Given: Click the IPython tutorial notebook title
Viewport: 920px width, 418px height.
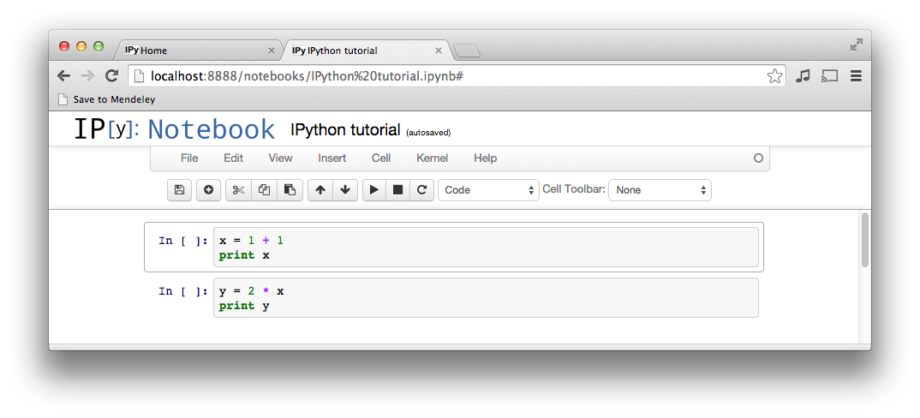Looking at the screenshot, I should (x=345, y=130).
